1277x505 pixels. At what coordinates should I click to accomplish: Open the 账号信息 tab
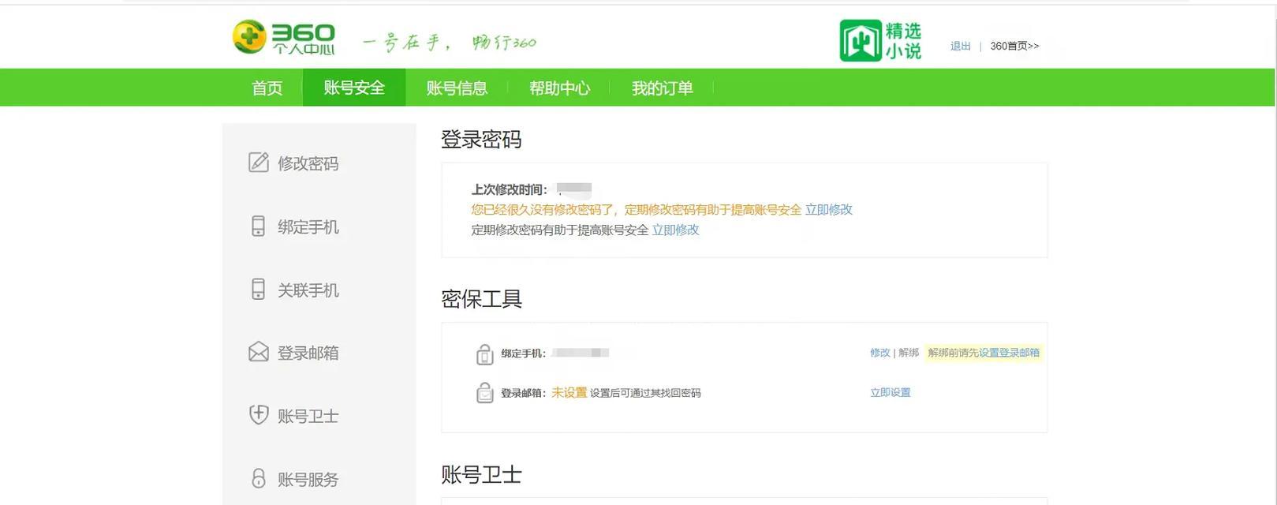457,88
